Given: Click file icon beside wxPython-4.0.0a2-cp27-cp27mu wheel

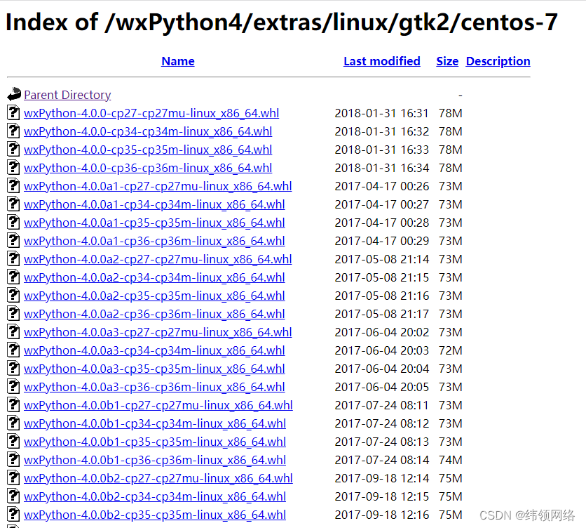Looking at the screenshot, I should tap(13, 259).
